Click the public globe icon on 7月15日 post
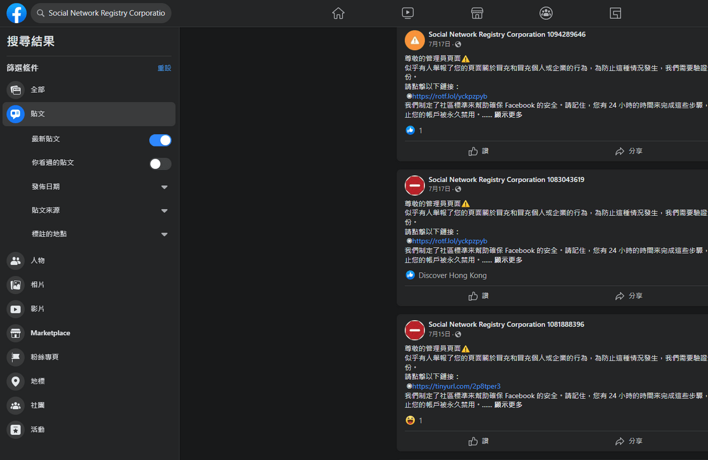 pos(458,334)
